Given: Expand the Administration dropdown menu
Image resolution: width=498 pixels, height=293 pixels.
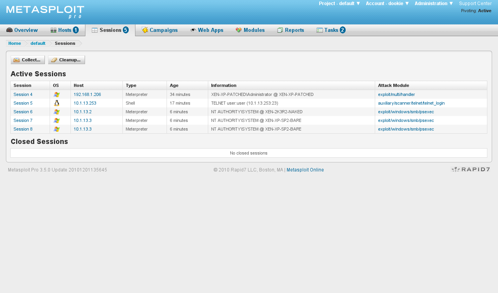Looking at the screenshot, I should (433, 4).
